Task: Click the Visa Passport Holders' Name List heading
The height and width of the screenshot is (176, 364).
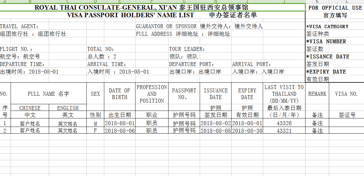Action: point(130,15)
